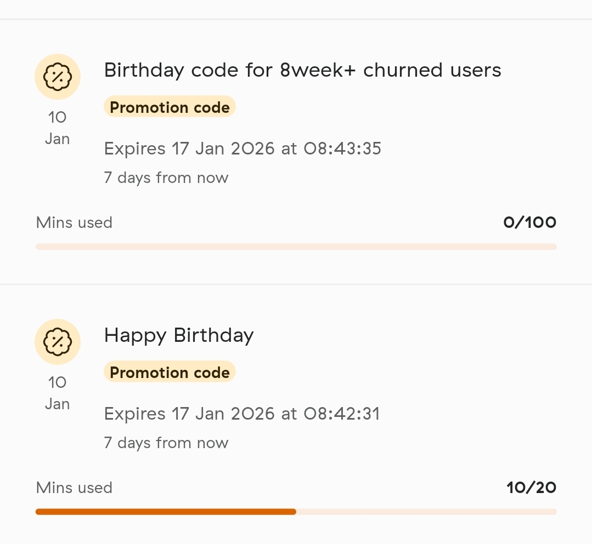Click the discount icon beside Birthday code title
Viewport: 592px width, 544px height.
pos(58,77)
